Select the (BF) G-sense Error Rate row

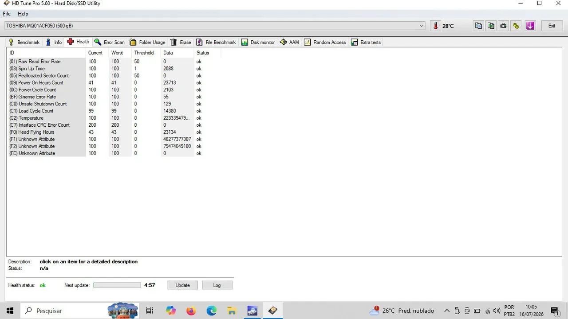click(114, 97)
